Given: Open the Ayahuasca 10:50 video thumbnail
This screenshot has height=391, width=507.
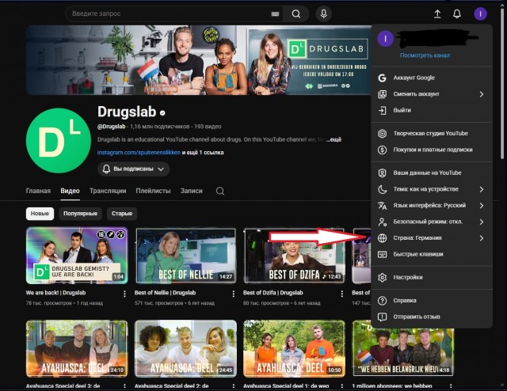Looking at the screenshot, I should coord(294,349).
